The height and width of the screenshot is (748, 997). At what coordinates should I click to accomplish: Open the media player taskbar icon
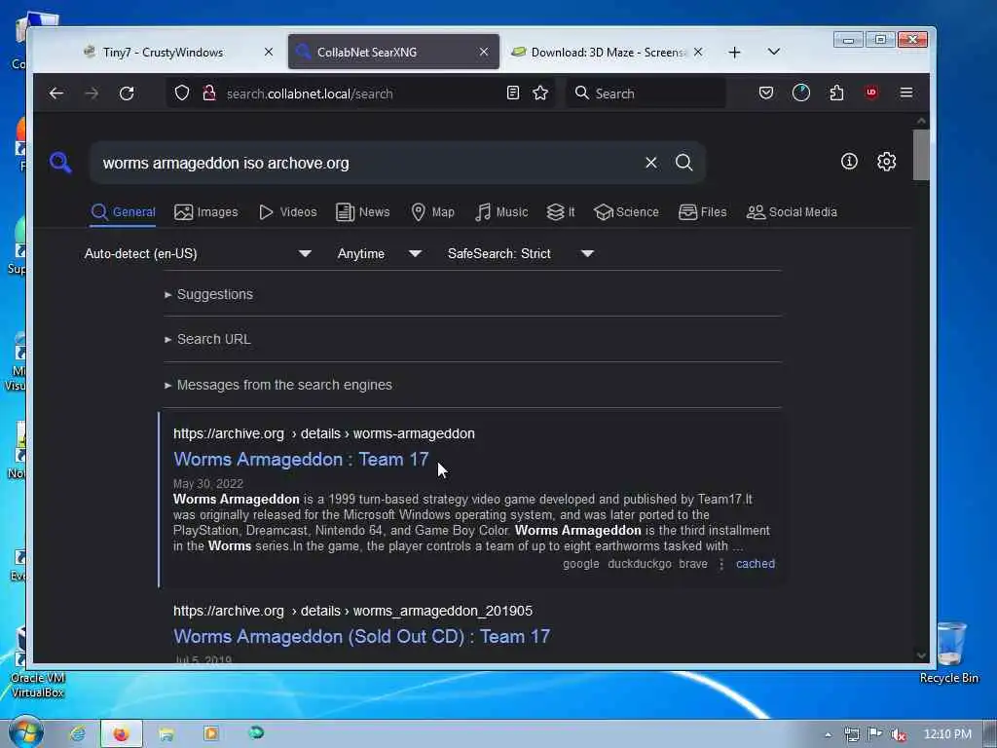click(x=211, y=734)
